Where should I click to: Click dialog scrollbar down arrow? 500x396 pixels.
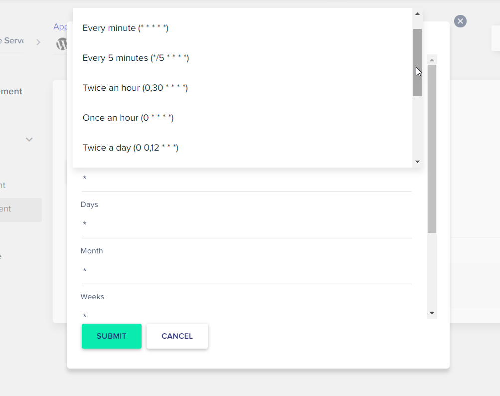[x=432, y=313]
